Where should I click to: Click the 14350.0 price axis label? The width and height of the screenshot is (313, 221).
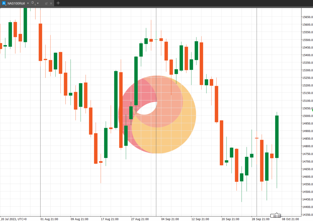pyautogui.click(x=308, y=215)
